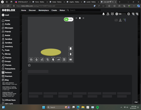Screen dimensions: 141x110
Task: Open Trade in the sidebar
Action: [x=6, y=50]
